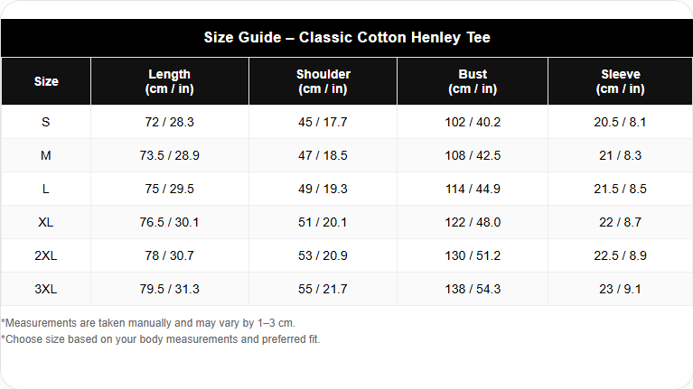Select the 2XL size row label

(x=46, y=255)
